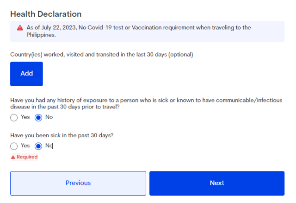This screenshot has width=296, height=203.
Task: Click the Health Declaration heading
Action: point(46,14)
